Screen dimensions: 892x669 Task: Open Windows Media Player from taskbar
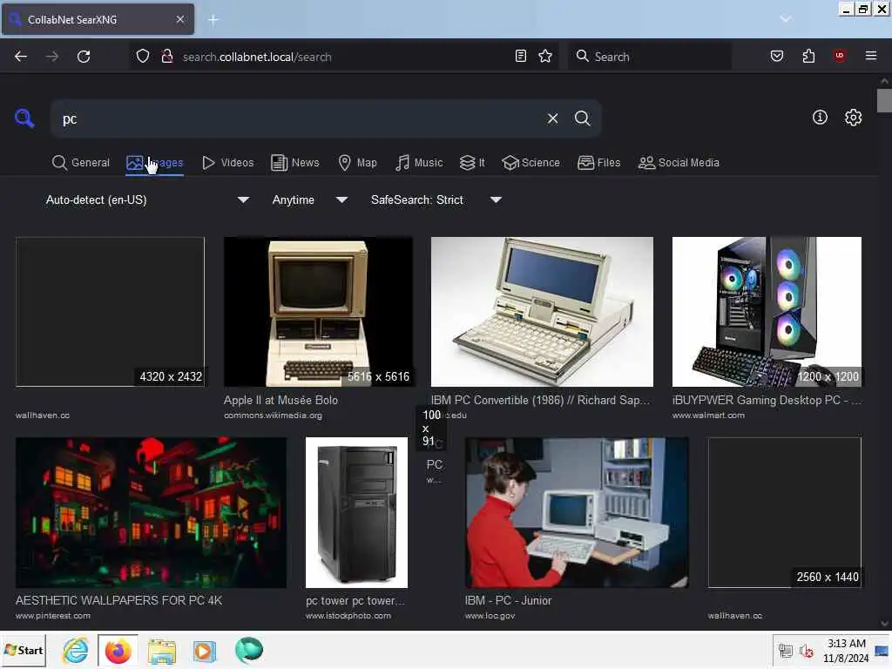pyautogui.click(x=204, y=651)
